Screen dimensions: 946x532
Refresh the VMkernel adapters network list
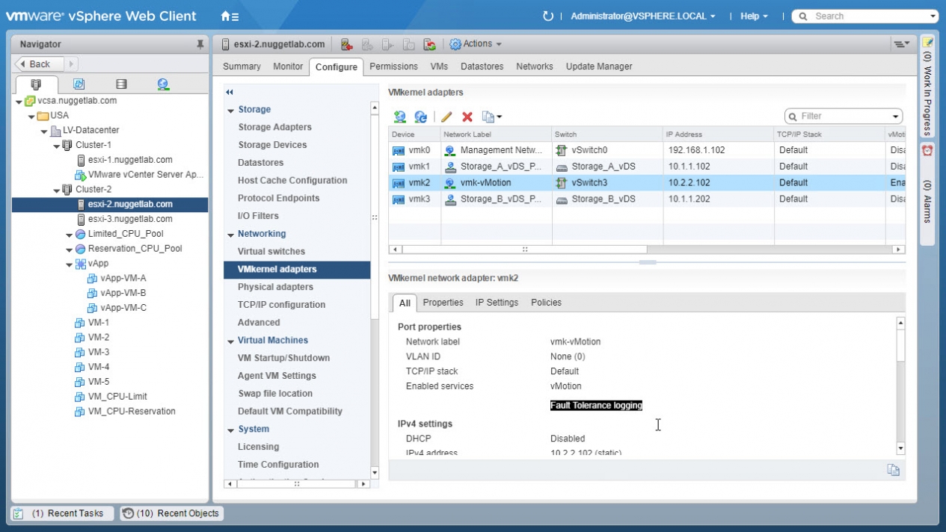(x=421, y=117)
